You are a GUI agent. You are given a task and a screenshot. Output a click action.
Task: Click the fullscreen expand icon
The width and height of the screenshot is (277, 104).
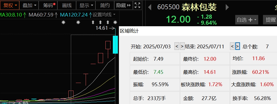(x=137, y=5)
